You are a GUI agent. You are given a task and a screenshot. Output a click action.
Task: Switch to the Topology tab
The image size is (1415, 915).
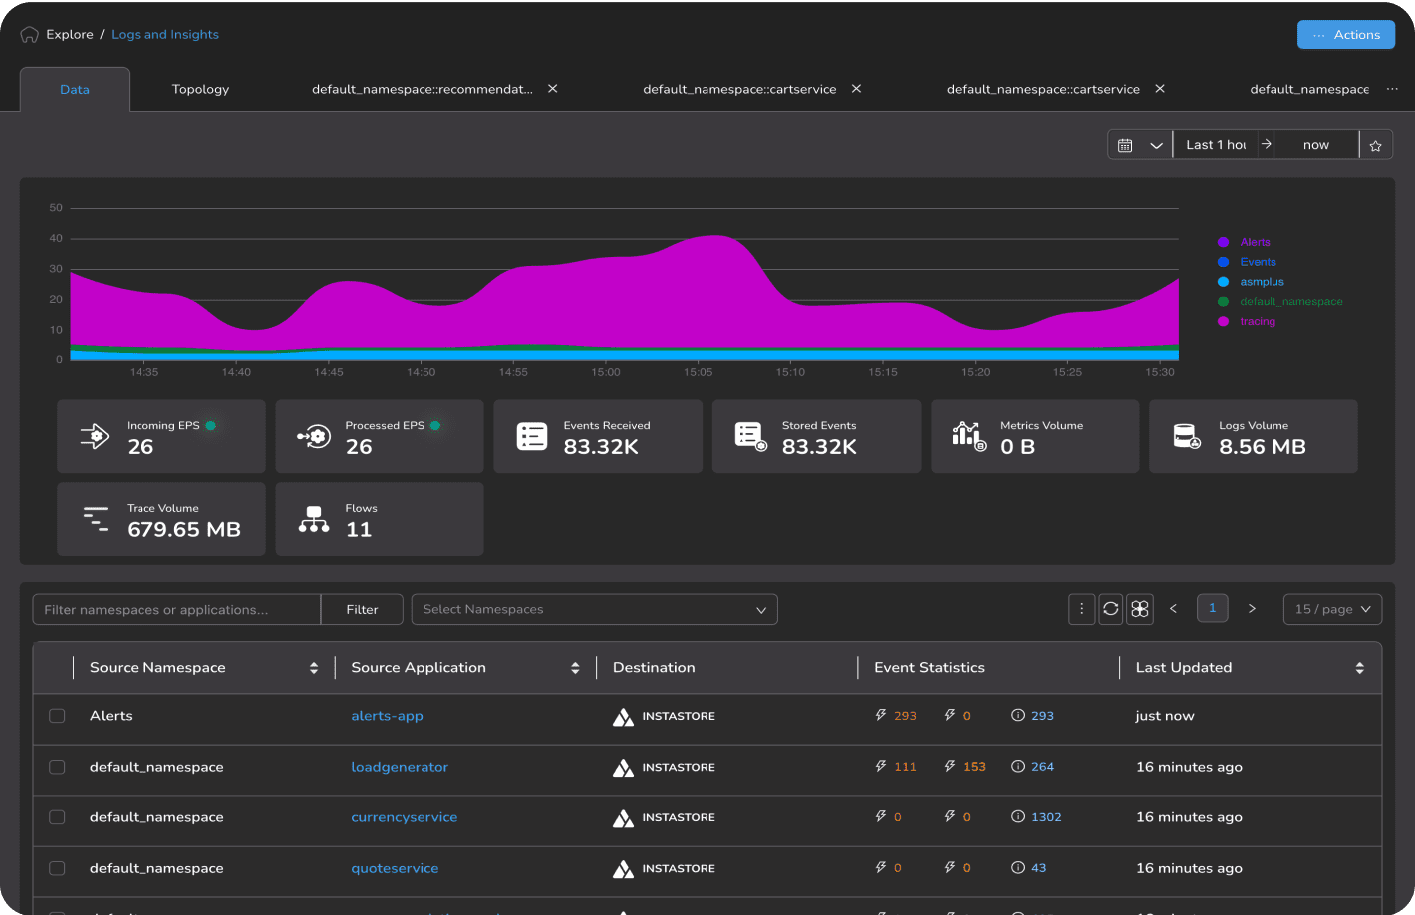200,90
